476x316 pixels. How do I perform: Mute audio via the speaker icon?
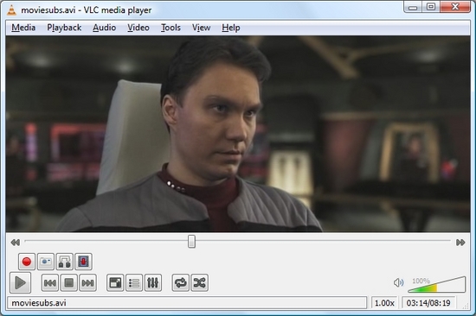tap(398, 282)
